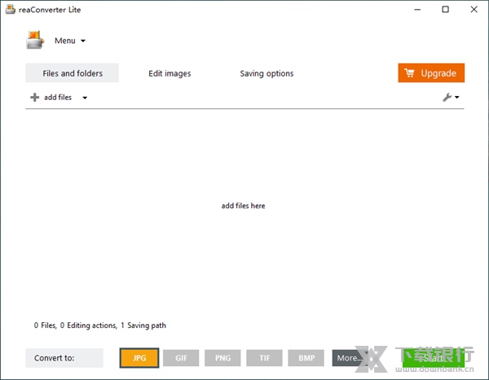Screen dimensions: 489x380
Task: Maximize the reaConverter Lite window
Action: [x=446, y=10]
